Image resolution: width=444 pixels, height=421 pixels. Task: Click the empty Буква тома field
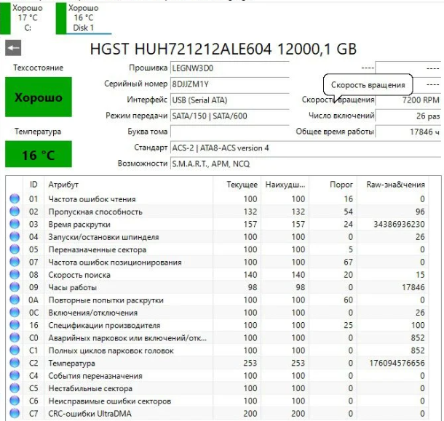[230, 132]
